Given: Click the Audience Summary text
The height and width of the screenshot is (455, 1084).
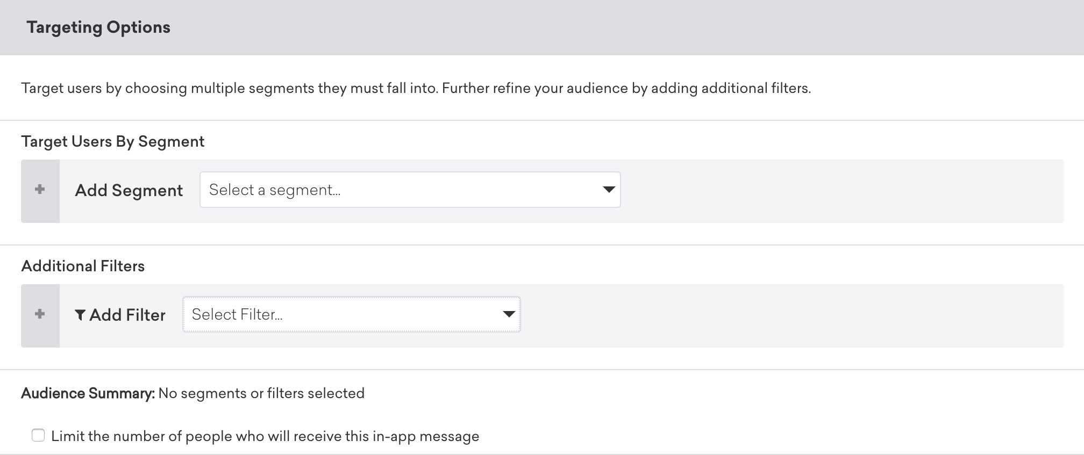Looking at the screenshot, I should 192,393.
